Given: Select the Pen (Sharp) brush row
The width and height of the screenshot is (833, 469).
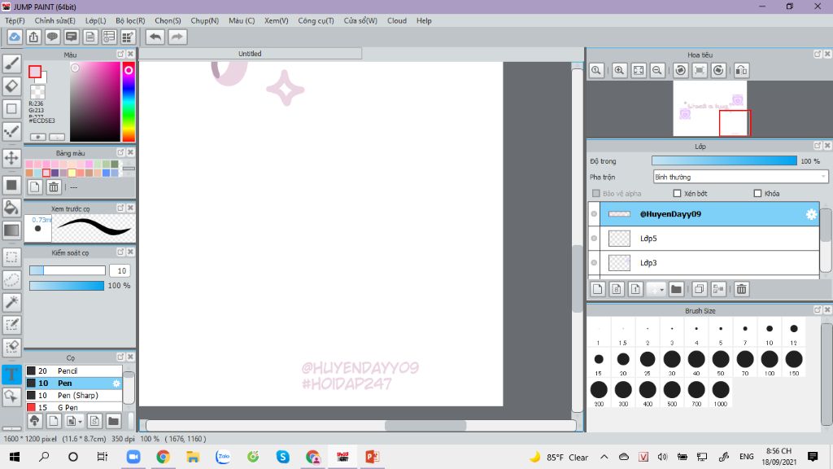Looking at the screenshot, I should point(74,395).
